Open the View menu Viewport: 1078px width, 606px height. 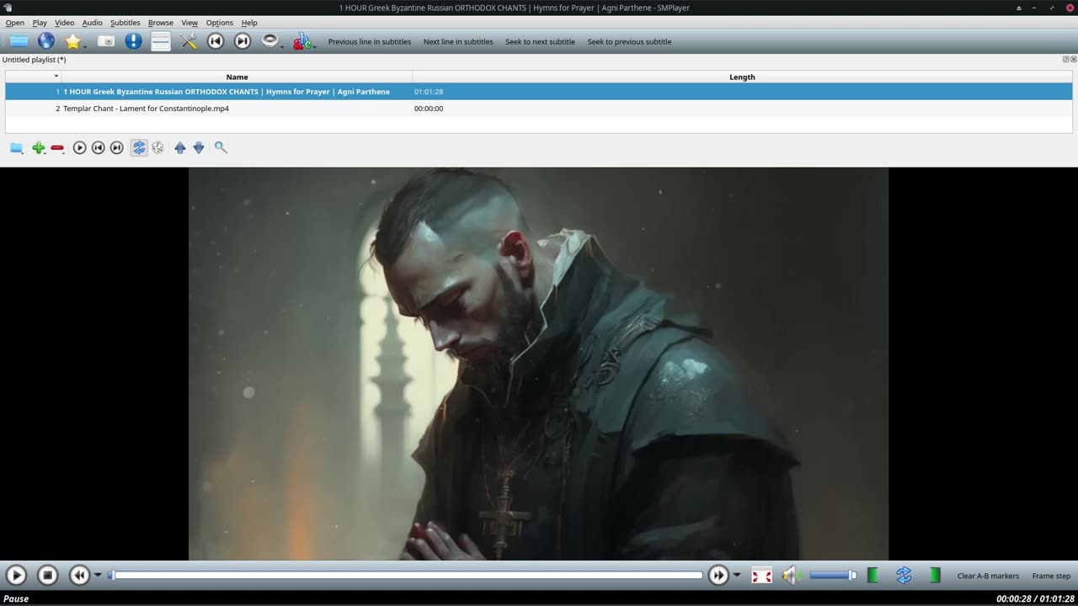pyautogui.click(x=189, y=23)
